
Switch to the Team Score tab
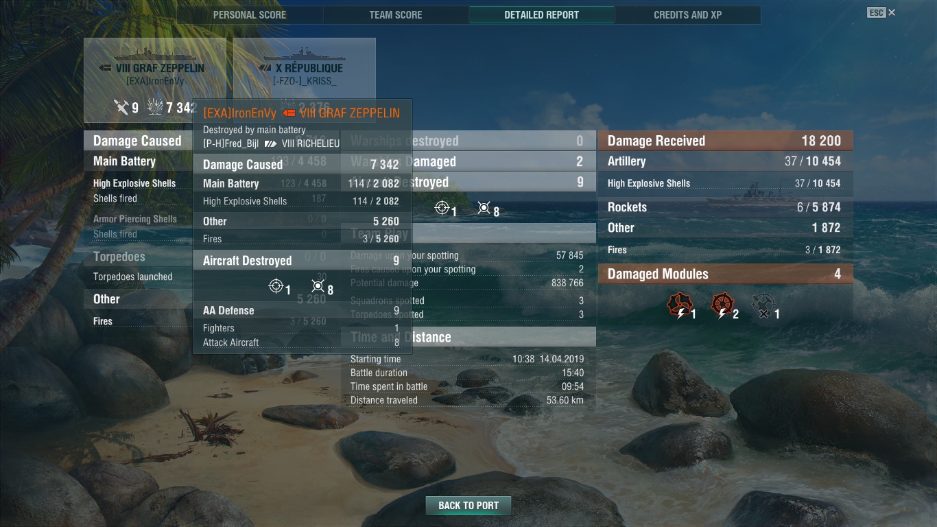pyautogui.click(x=396, y=15)
